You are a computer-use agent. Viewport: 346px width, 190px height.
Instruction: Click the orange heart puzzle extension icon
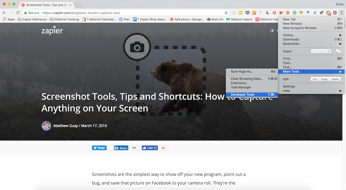tap(281, 13)
